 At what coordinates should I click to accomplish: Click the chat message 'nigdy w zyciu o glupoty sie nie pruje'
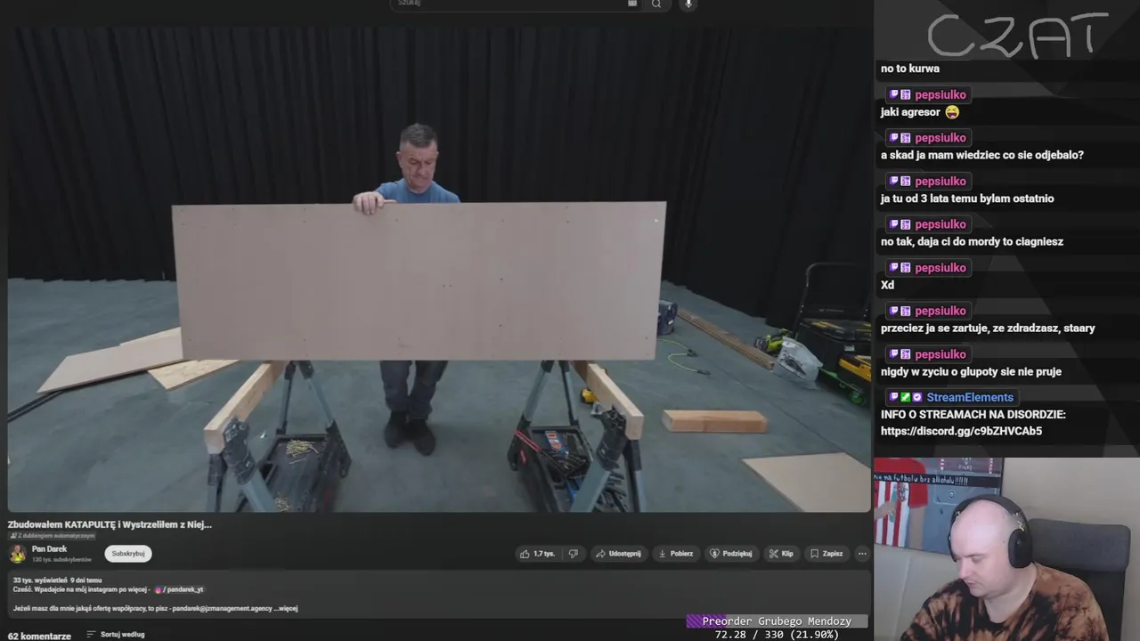point(971,371)
